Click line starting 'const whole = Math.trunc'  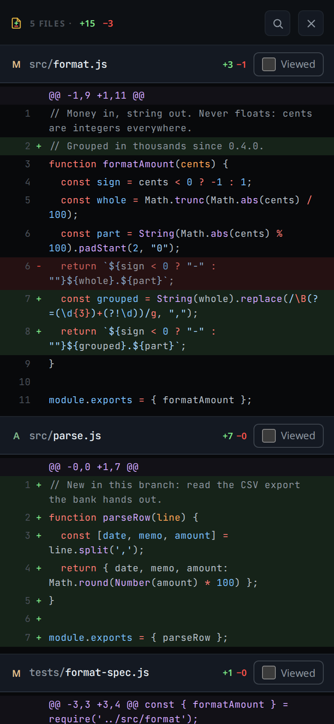(x=167, y=208)
